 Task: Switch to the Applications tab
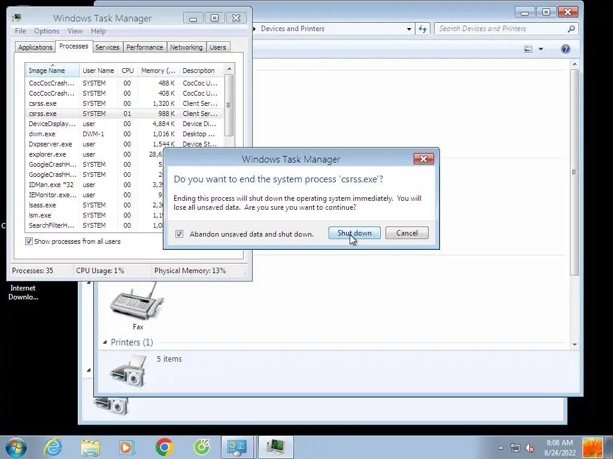[35, 47]
